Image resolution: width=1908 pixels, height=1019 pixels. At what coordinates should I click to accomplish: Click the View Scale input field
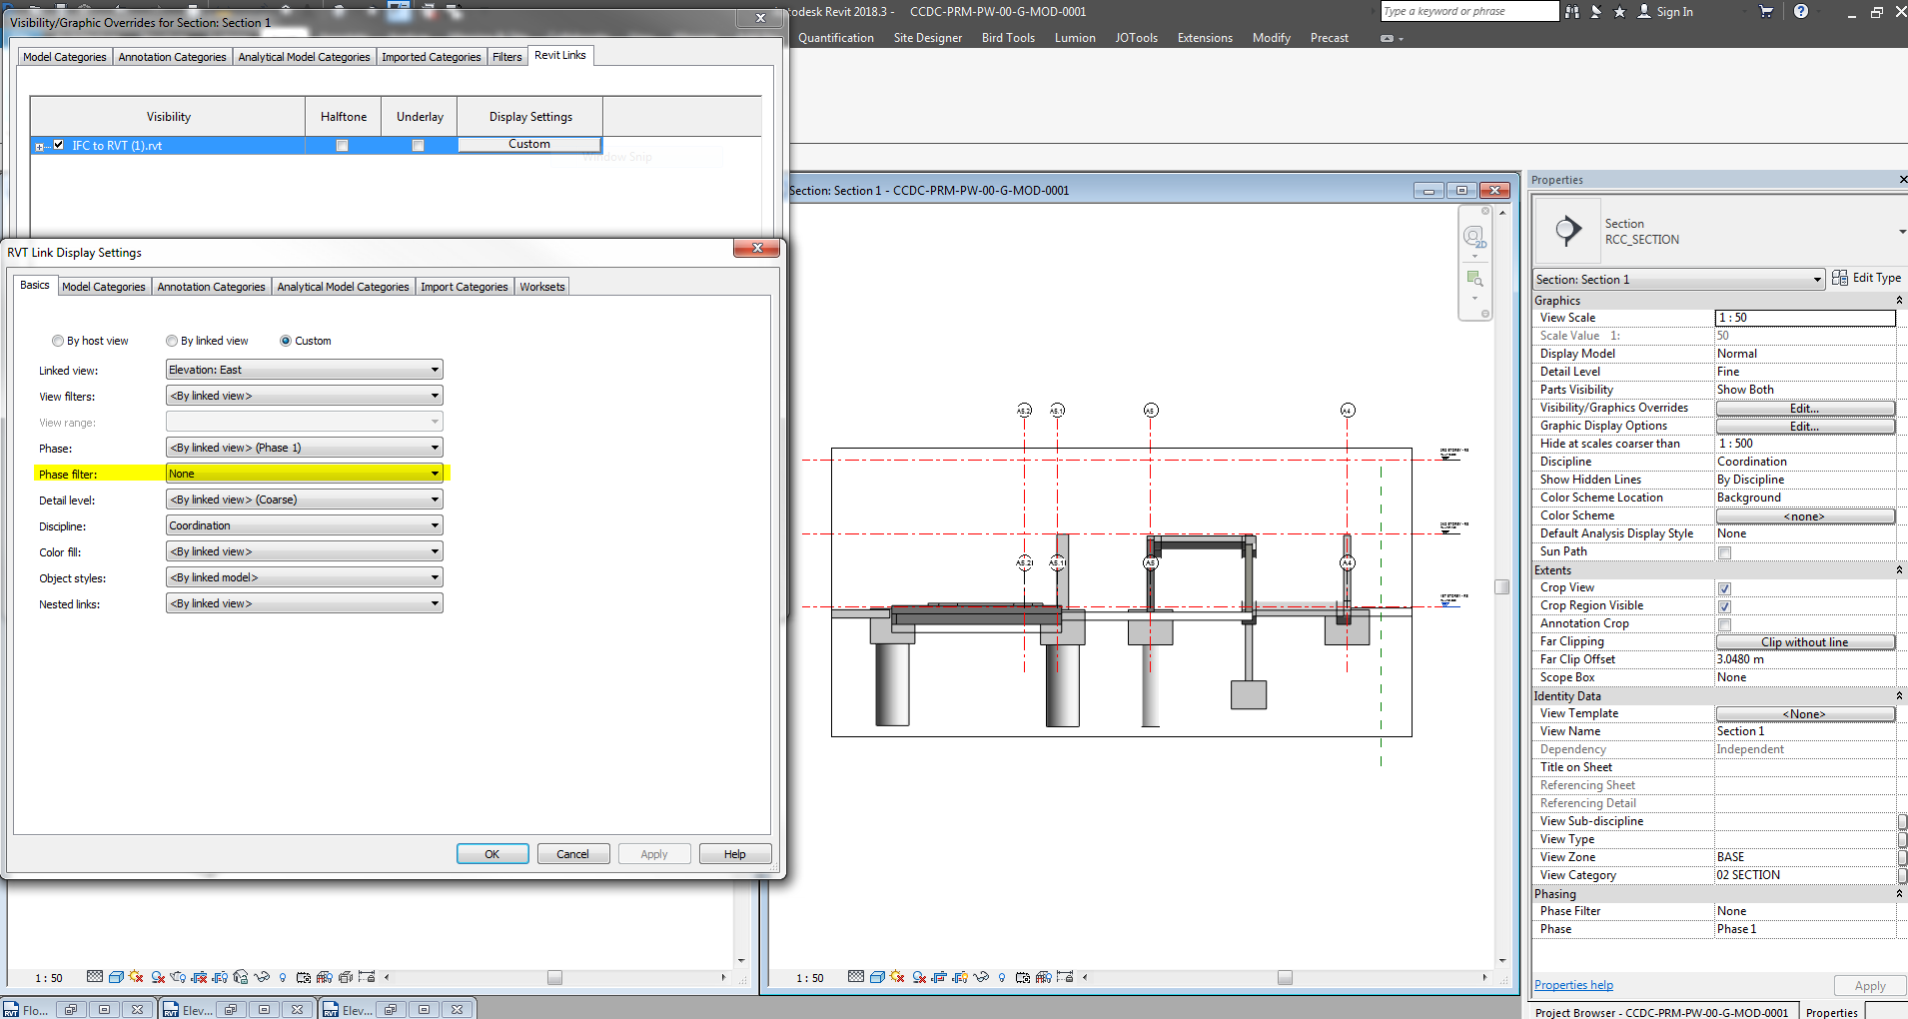[1804, 318]
